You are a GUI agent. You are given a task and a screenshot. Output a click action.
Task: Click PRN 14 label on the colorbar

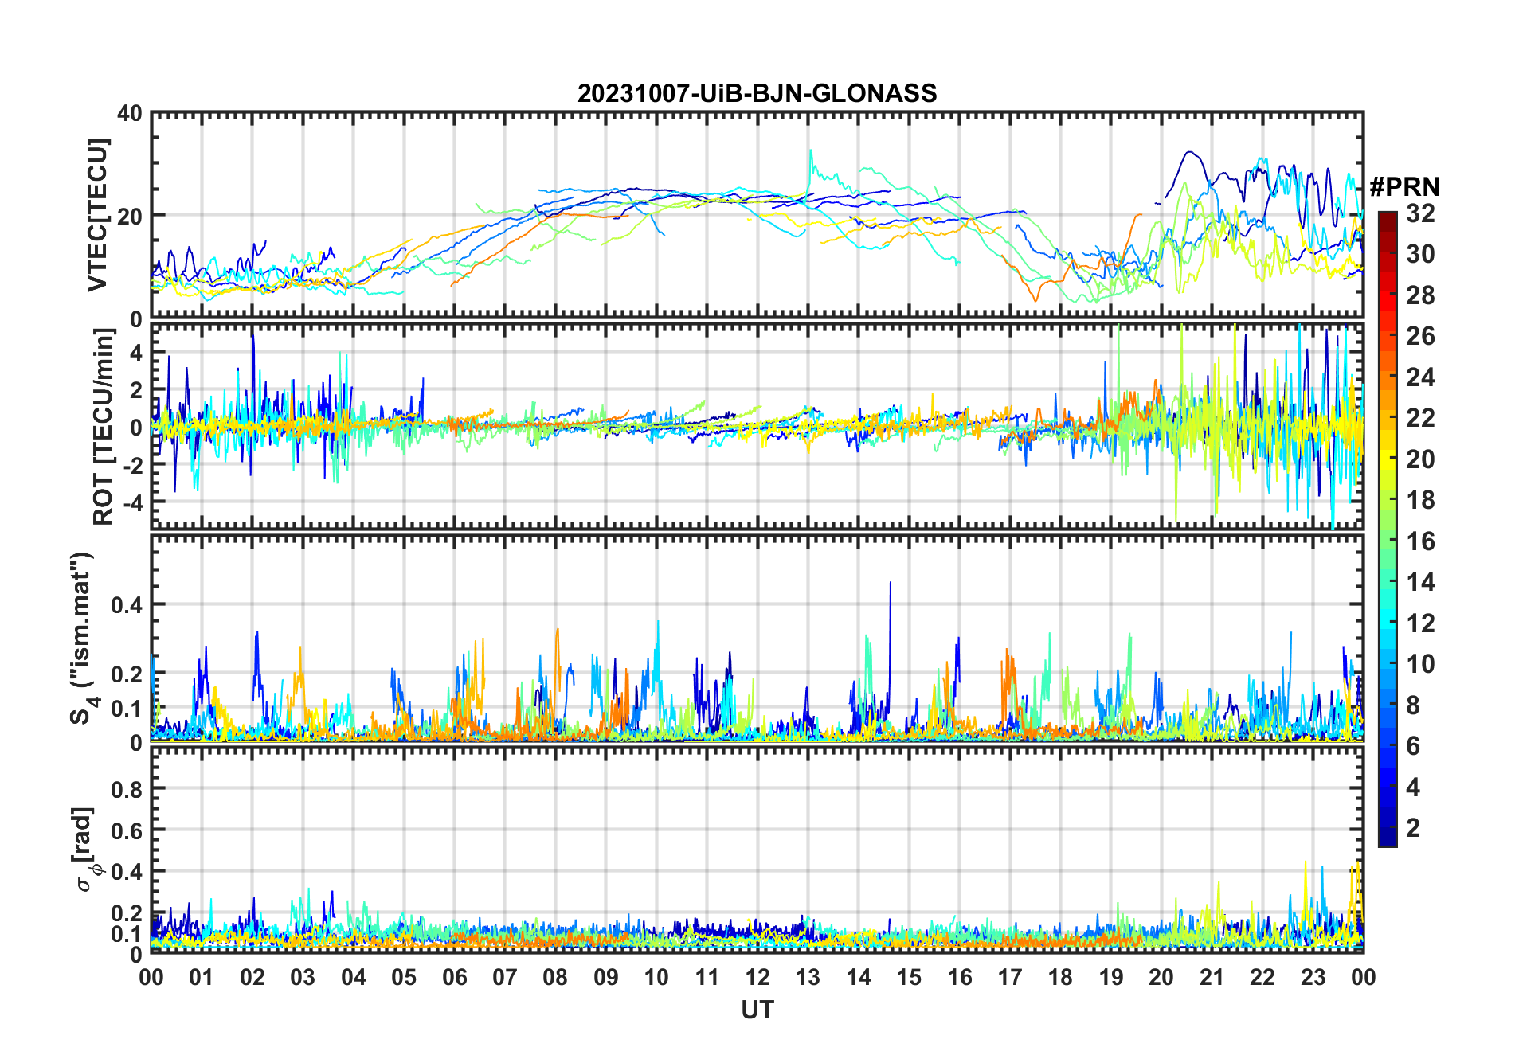(x=1420, y=582)
